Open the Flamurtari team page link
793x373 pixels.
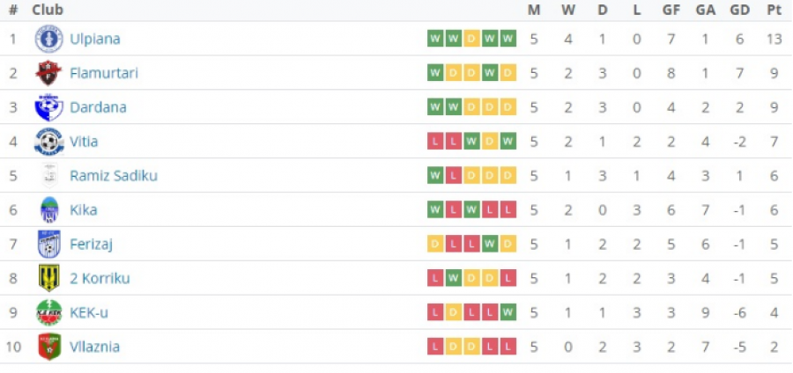[104, 73]
